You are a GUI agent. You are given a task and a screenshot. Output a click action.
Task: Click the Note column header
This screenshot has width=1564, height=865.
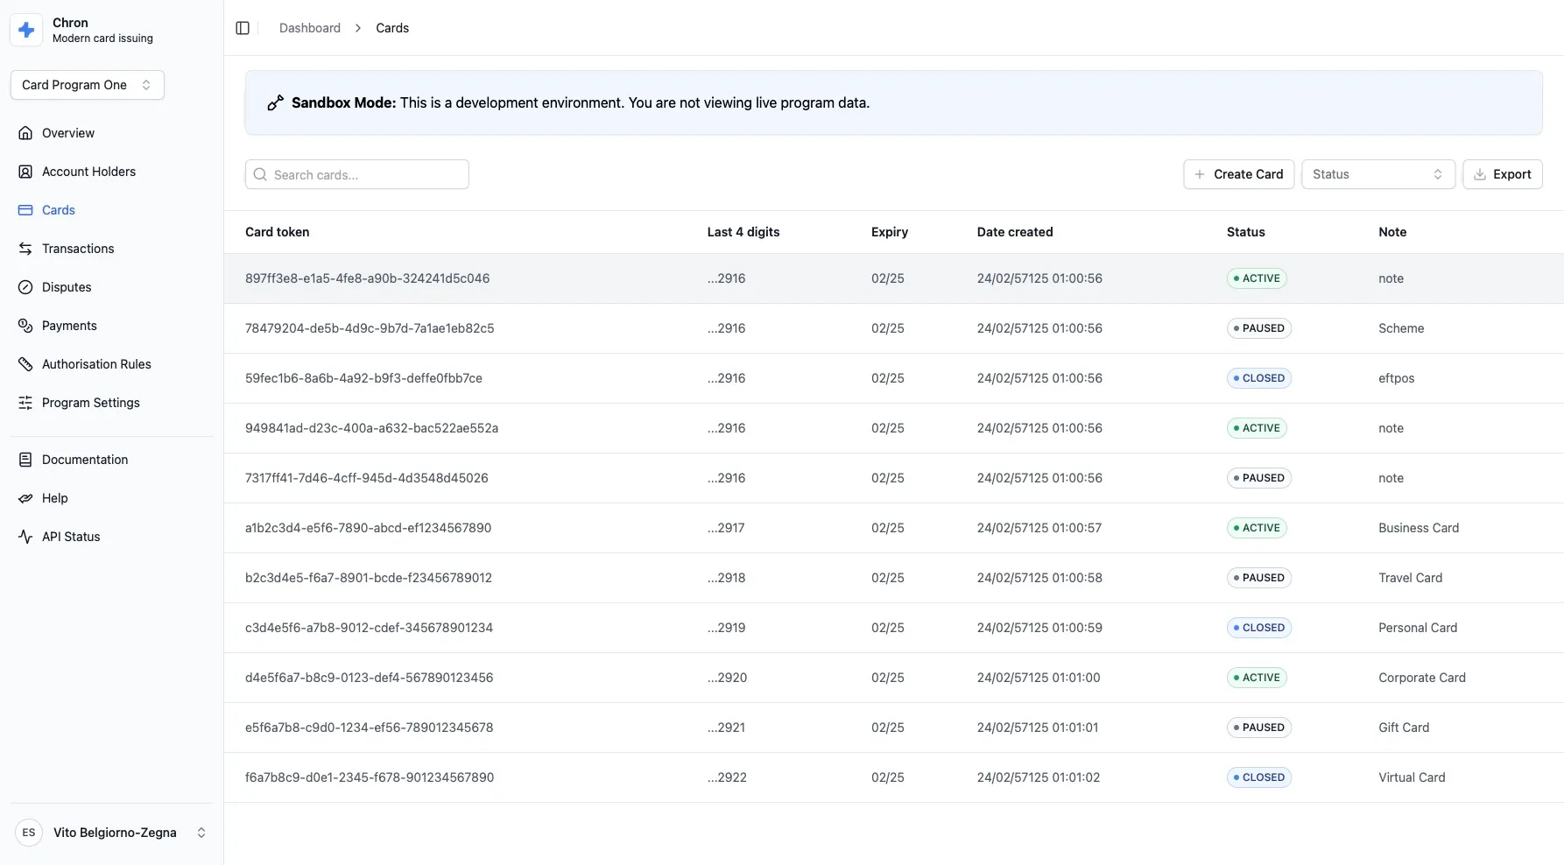coord(1392,232)
